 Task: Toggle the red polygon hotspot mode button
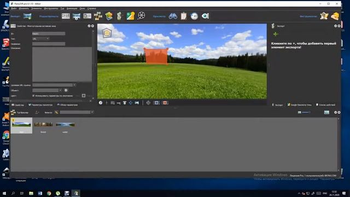click(x=165, y=103)
